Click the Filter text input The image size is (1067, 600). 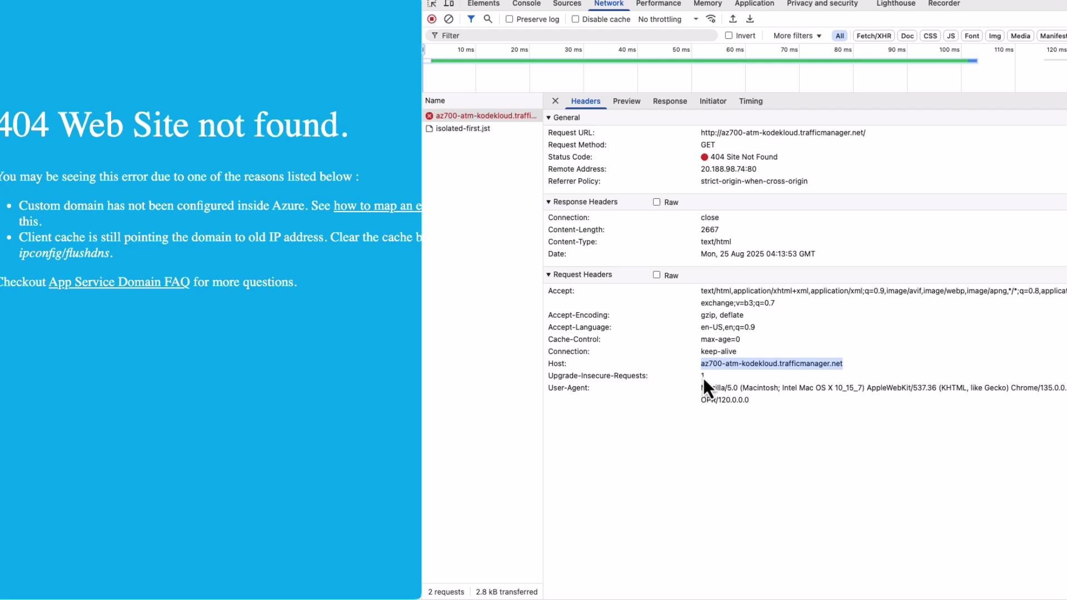pos(572,36)
